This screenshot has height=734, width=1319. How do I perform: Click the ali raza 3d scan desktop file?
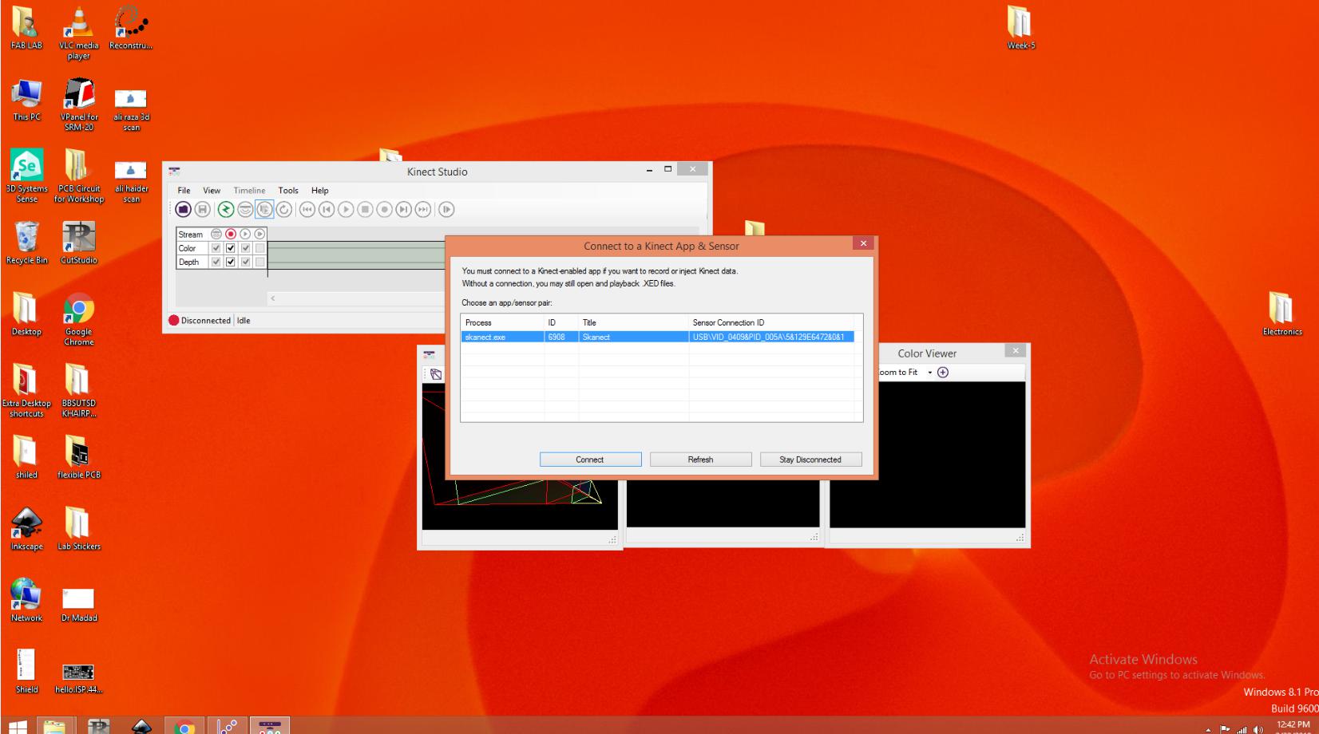coord(131,109)
